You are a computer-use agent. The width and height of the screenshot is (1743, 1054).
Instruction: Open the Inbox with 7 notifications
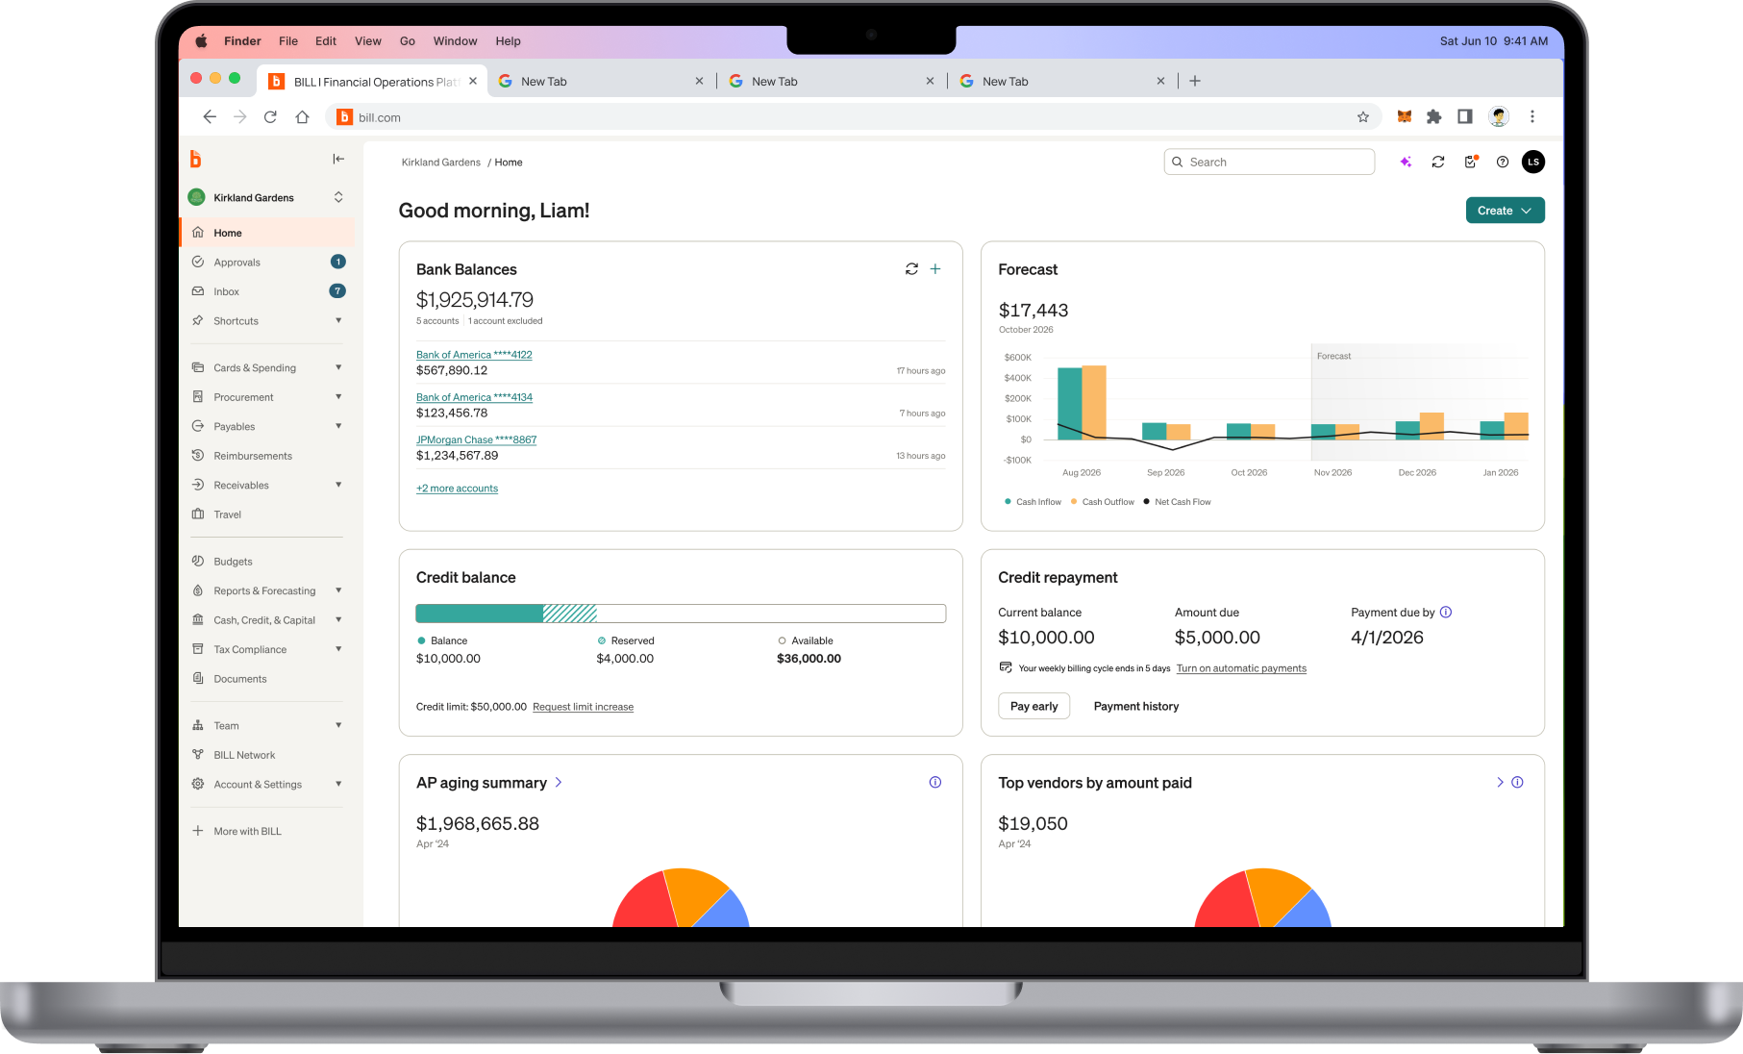[x=227, y=290]
